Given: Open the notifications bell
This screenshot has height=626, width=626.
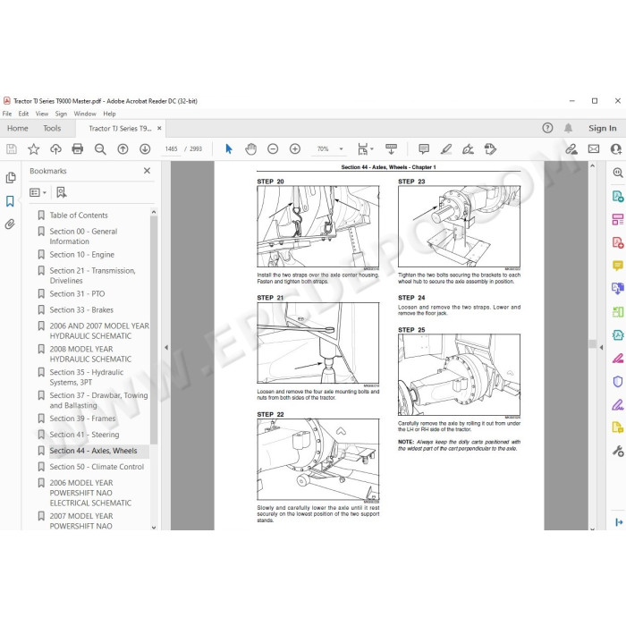Looking at the screenshot, I should 568,128.
